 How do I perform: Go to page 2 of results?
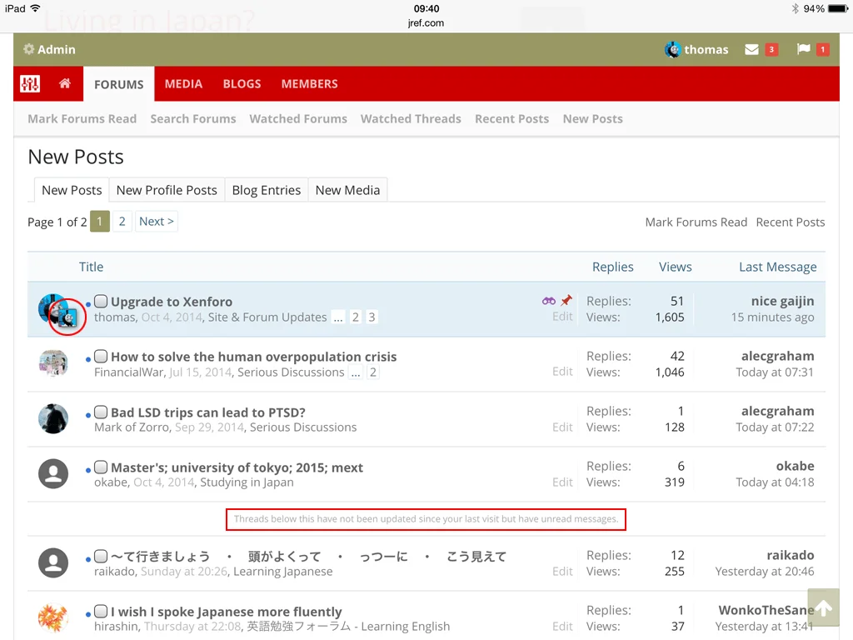coord(122,221)
